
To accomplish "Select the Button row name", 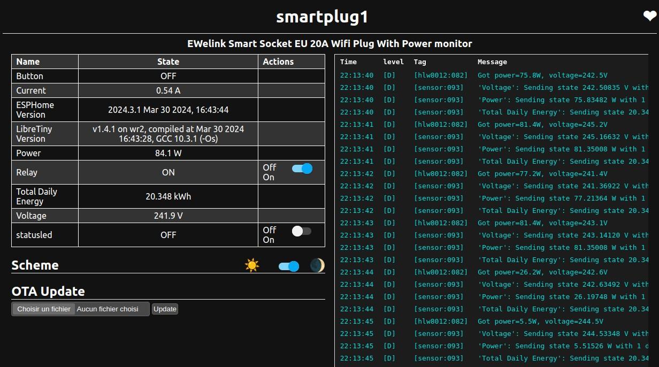I will pos(30,76).
